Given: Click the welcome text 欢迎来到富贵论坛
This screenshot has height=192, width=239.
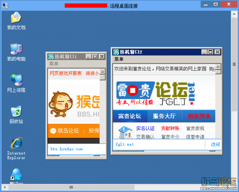Looking at the screenshot, I should tap(133, 69).
